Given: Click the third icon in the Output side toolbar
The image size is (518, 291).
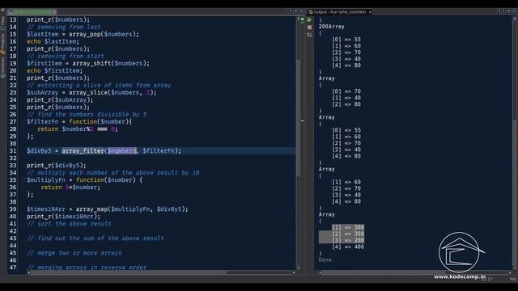Looking at the screenshot, I should click(x=309, y=35).
